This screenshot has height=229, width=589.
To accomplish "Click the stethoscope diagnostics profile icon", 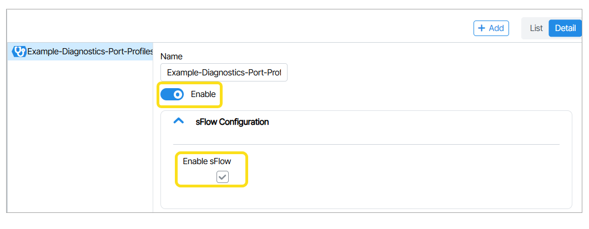I will pyautogui.click(x=19, y=52).
